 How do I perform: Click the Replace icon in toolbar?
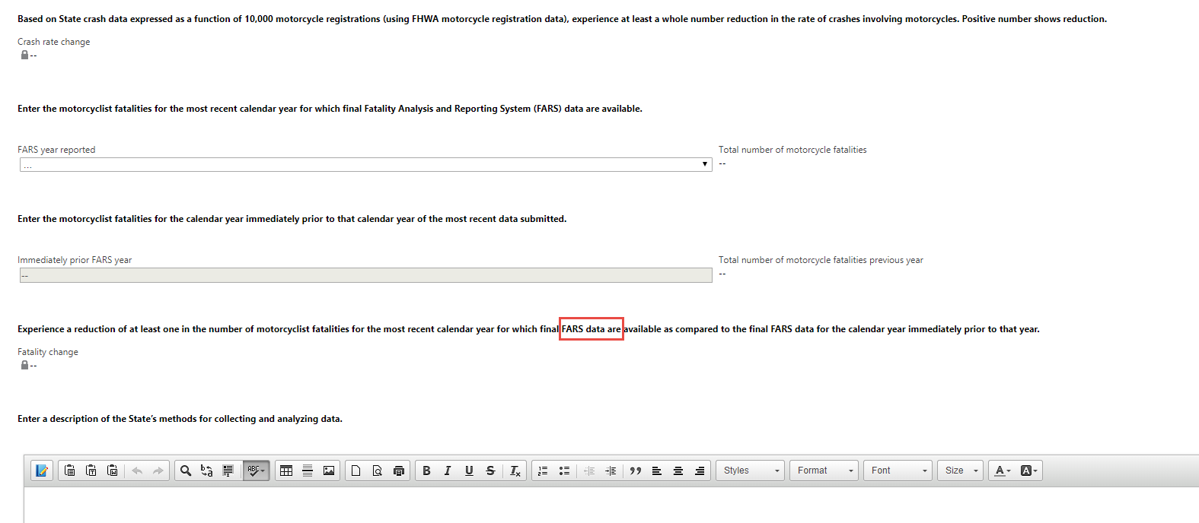point(207,471)
